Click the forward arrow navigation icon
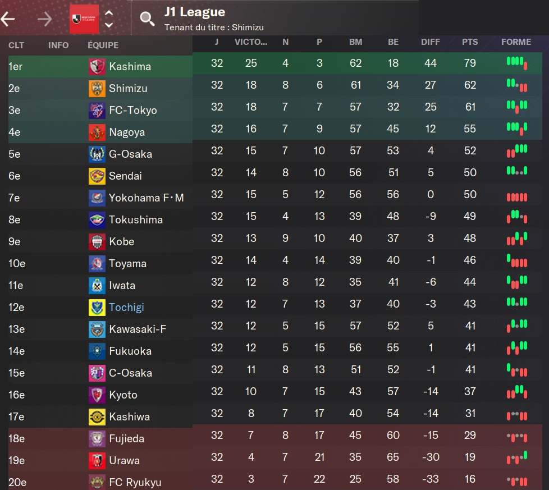Viewport: 549px width, 490px height. point(44,19)
